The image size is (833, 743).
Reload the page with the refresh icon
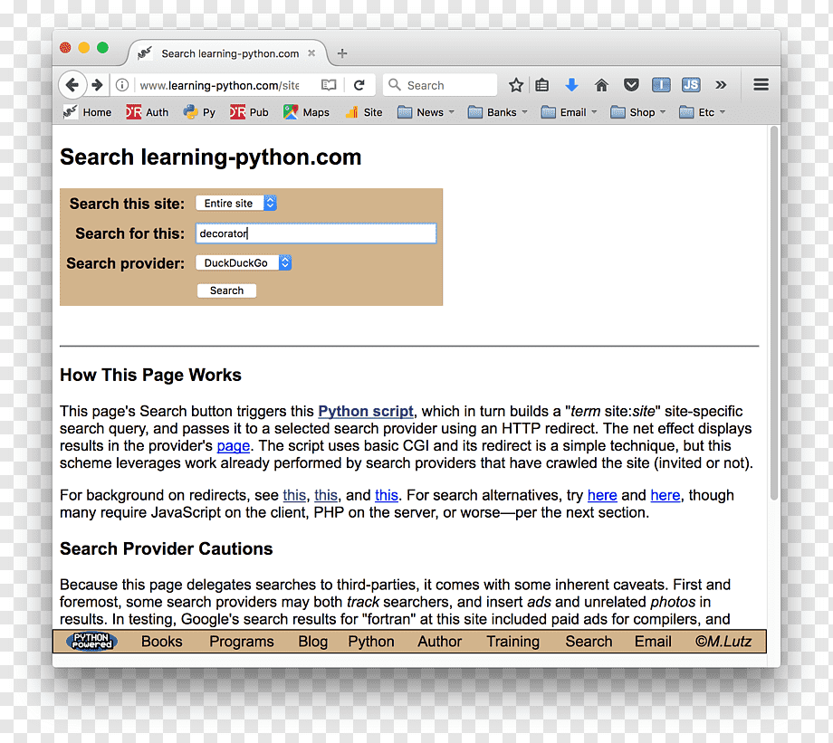pos(359,85)
